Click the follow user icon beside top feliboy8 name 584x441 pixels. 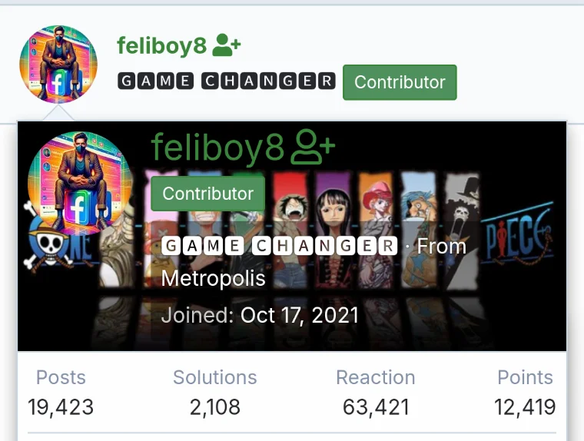coord(227,45)
